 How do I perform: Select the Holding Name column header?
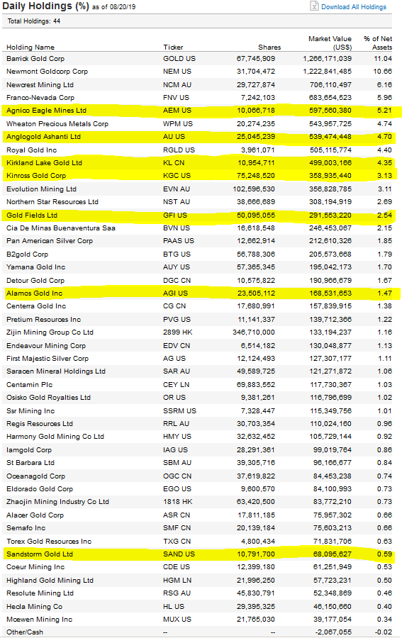pyautogui.click(x=30, y=47)
